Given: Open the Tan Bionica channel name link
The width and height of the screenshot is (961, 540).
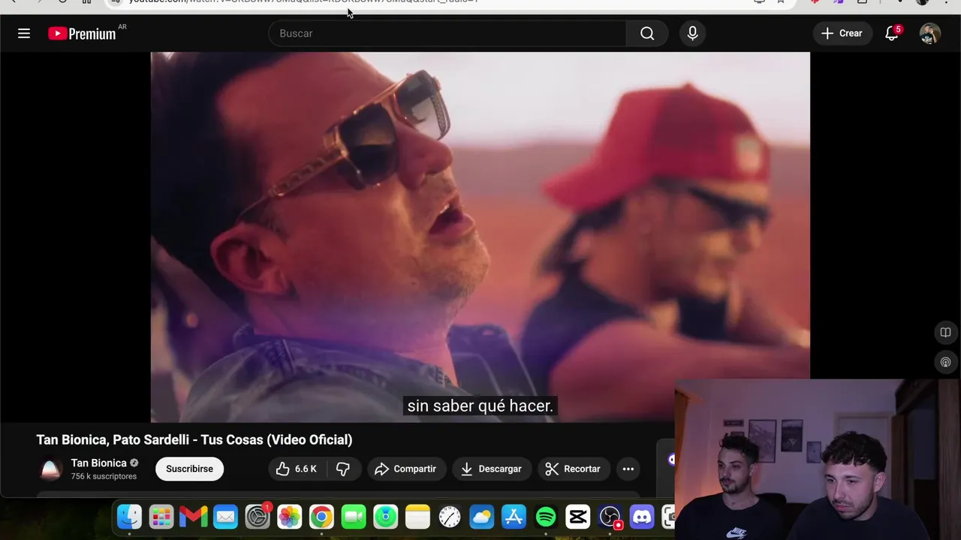Looking at the screenshot, I should 98,463.
